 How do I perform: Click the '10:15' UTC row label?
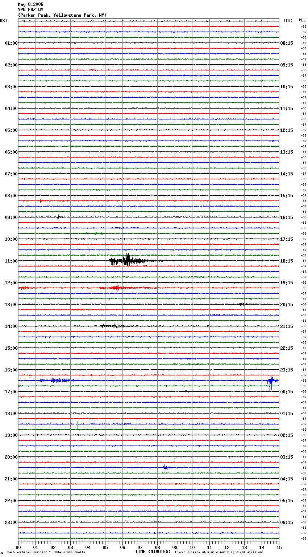pos(287,87)
